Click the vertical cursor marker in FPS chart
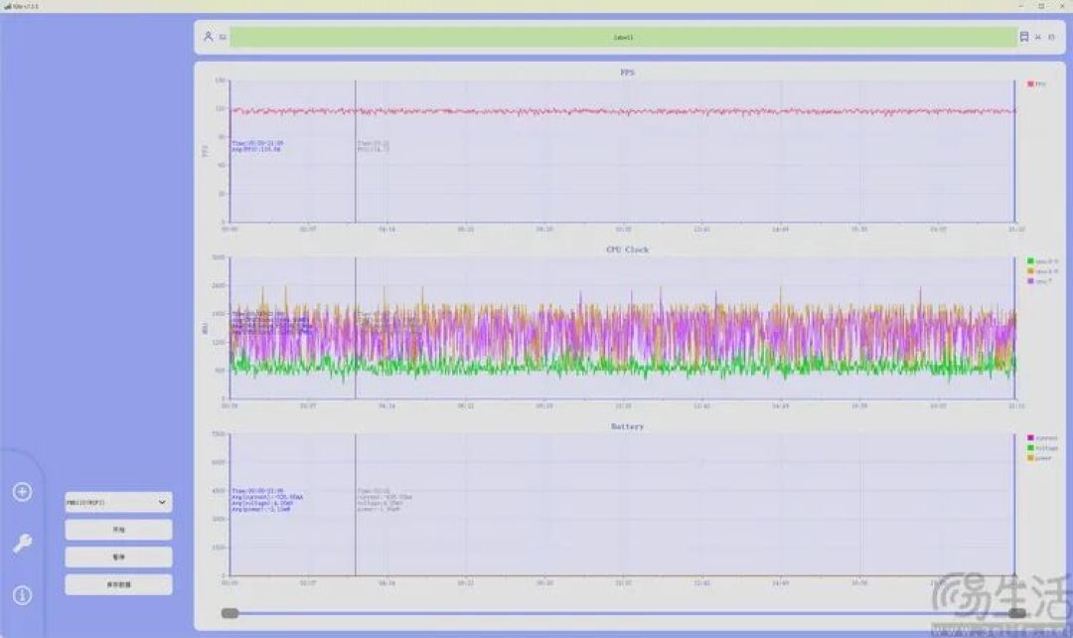Image resolution: width=1073 pixels, height=638 pixels. pos(355,151)
